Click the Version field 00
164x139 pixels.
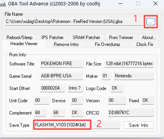click(x=117, y=100)
